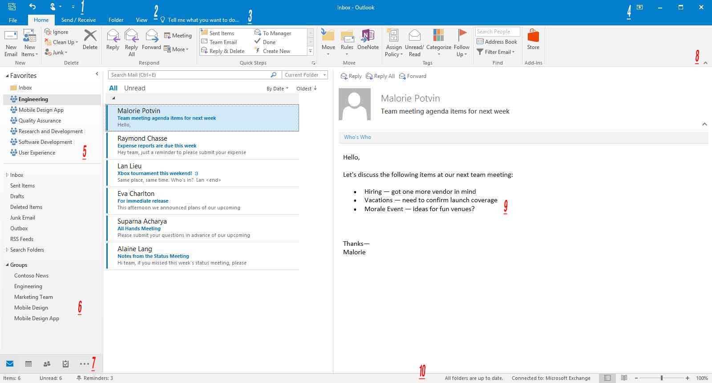This screenshot has width=712, height=383.
Task: Open Categorize color options
Action: [x=439, y=43]
